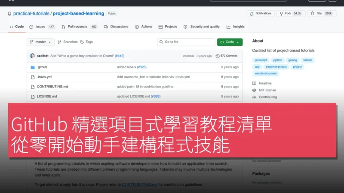Select the golang topic tag

(x=292, y=60)
